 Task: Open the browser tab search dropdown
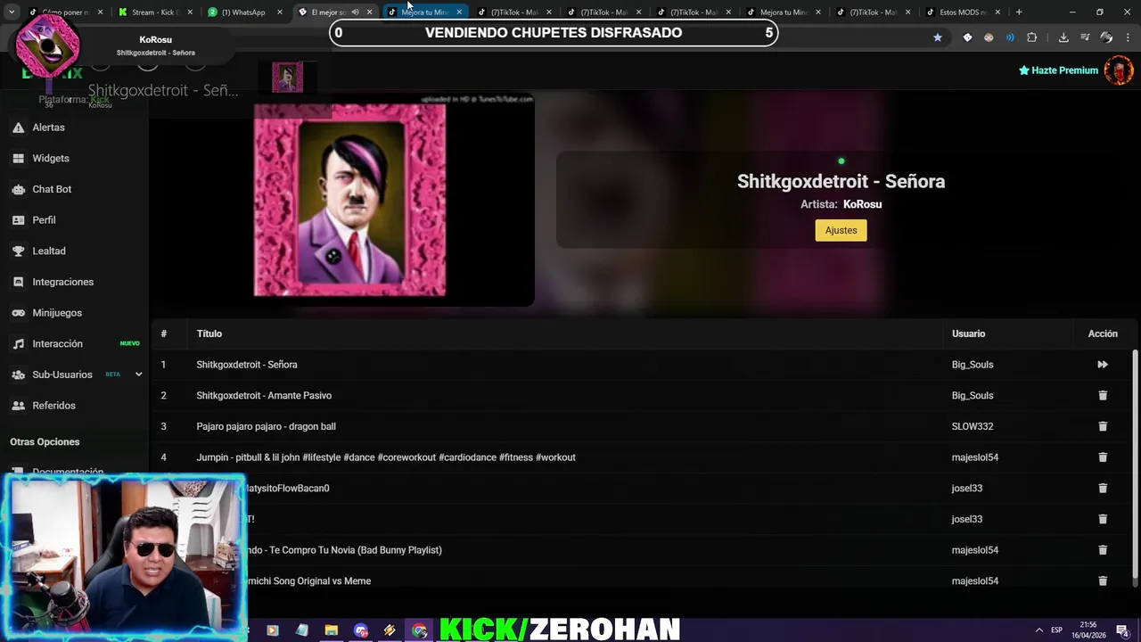[x=12, y=12]
